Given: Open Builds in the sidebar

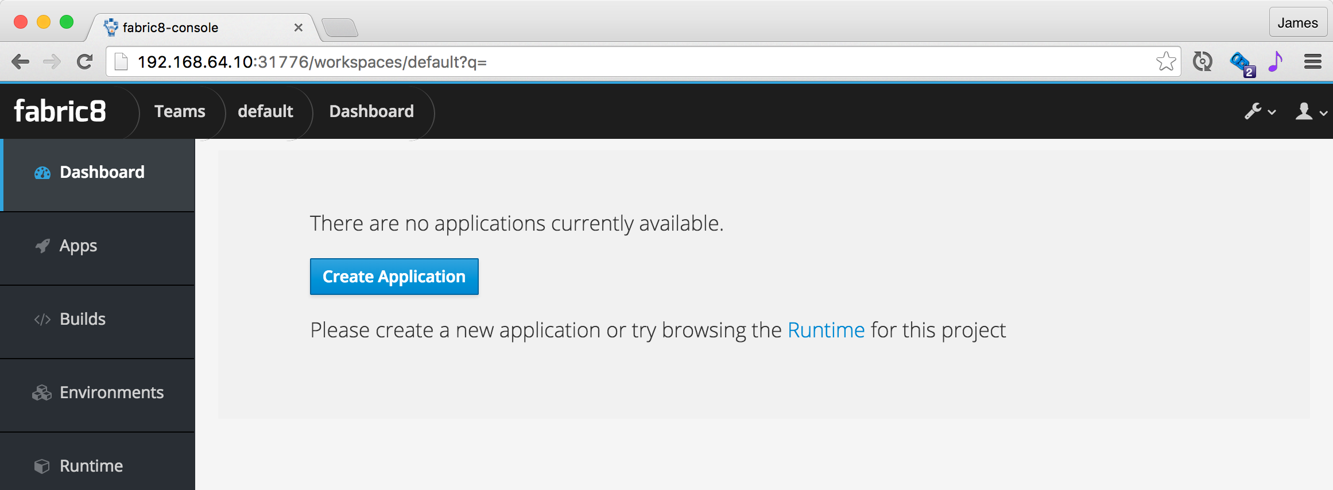Looking at the screenshot, I should [x=98, y=321].
